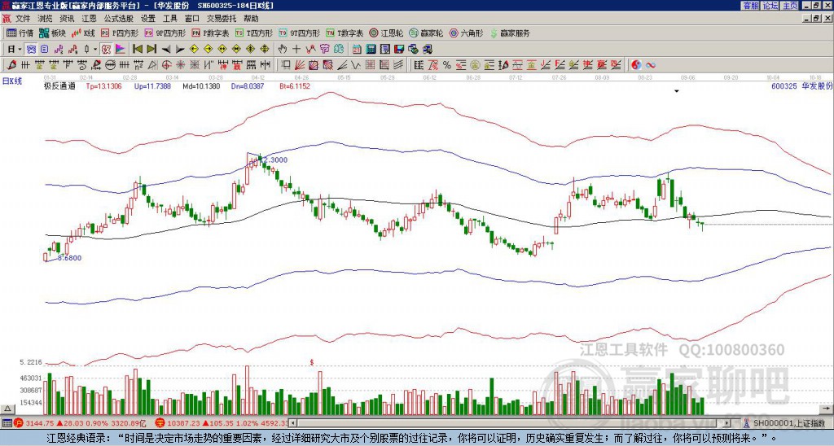The height and width of the screenshot is (446, 834).
Task: Open the 设置 menu
Action: pos(148,19)
